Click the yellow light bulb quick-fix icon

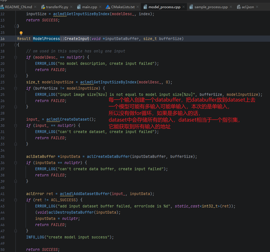pyautogui.click(x=21, y=33)
